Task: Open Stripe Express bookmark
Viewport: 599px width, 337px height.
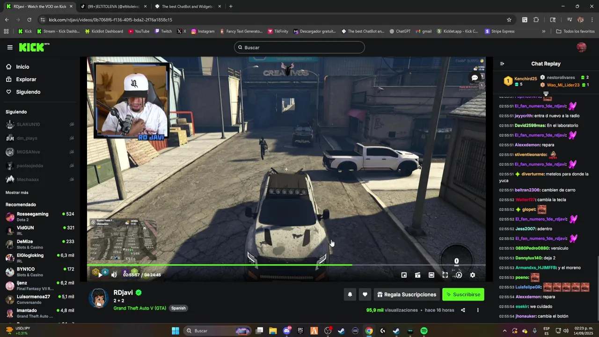Action: click(x=499, y=31)
